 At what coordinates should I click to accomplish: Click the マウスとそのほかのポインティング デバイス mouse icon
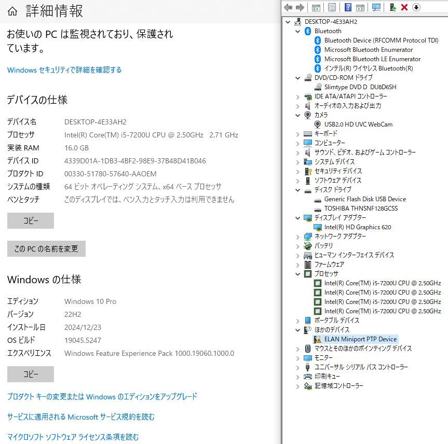point(308,349)
